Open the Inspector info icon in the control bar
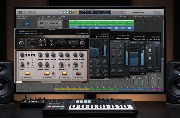Screen dimensions: 180x118 coord(21,12)
